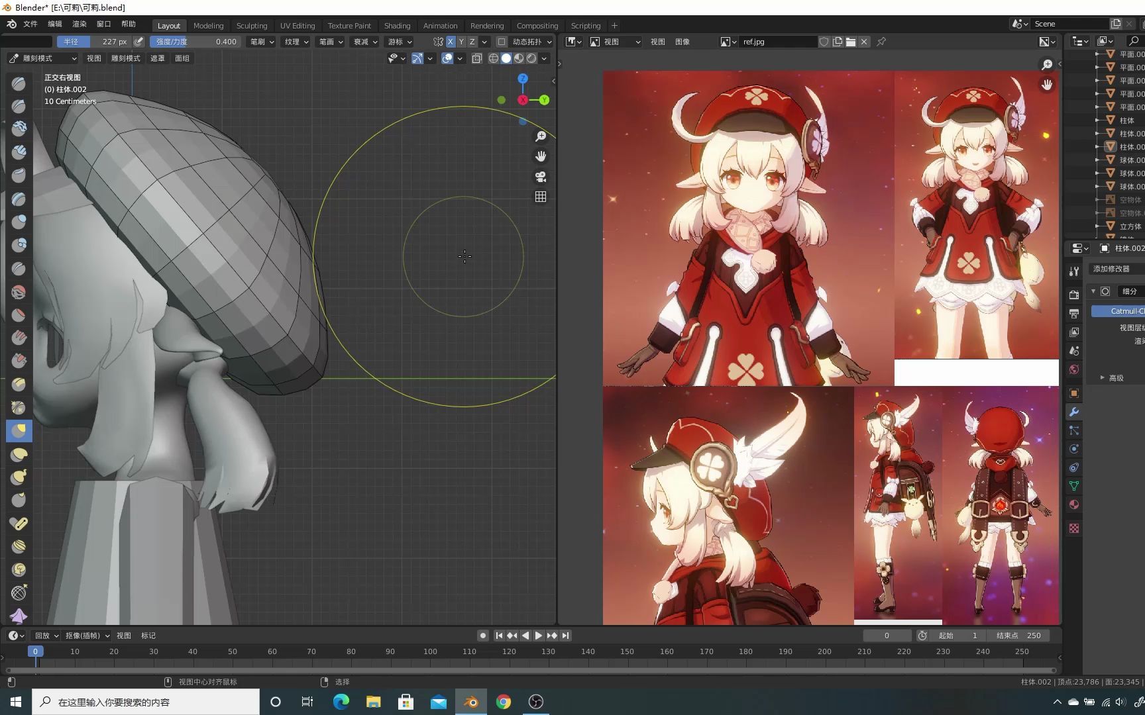Toggle Z axis symmetry
1145x715 pixels.
click(472, 42)
